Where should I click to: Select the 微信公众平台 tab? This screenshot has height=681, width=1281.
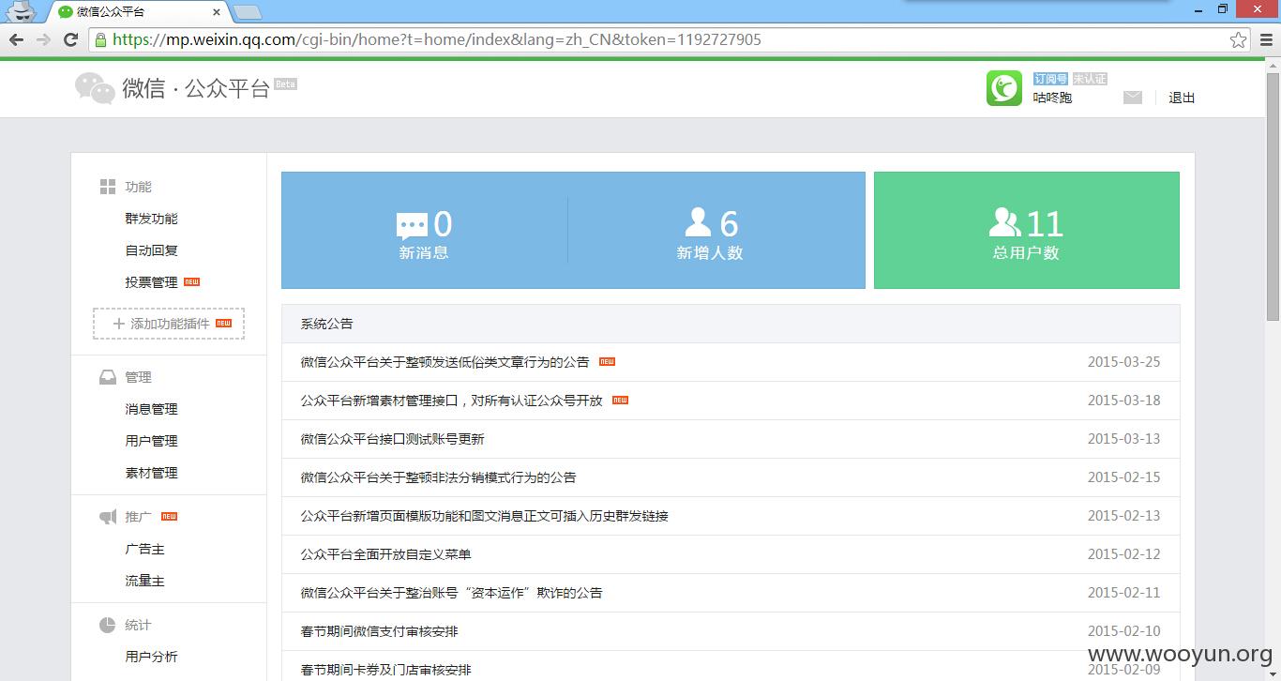pos(138,12)
